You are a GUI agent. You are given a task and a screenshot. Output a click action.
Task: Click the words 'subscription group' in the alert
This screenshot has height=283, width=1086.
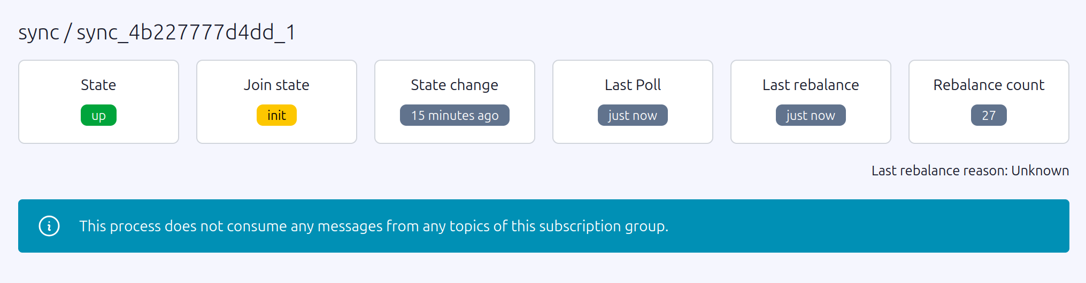[602, 226]
